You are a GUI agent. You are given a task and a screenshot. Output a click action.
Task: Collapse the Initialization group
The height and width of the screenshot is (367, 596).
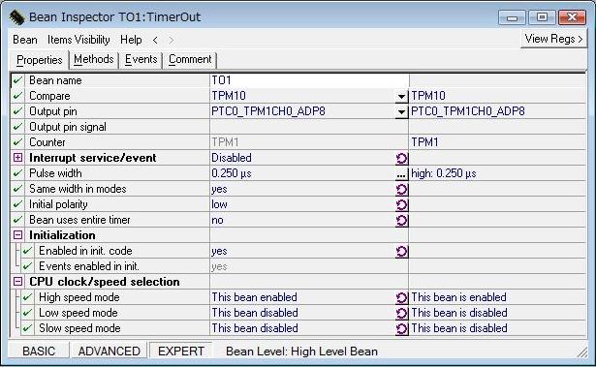[17, 235]
